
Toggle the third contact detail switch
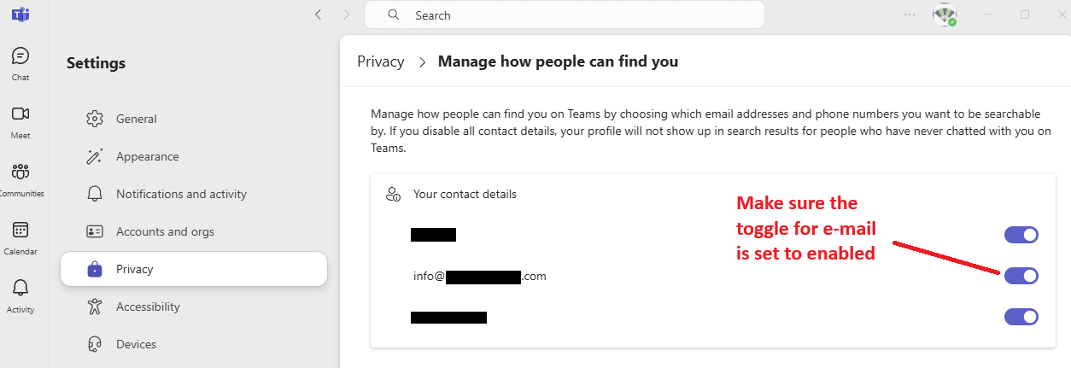(x=1021, y=317)
